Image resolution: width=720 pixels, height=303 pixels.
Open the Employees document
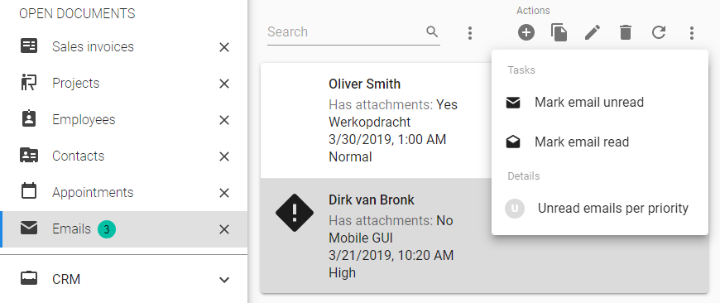pos(84,119)
